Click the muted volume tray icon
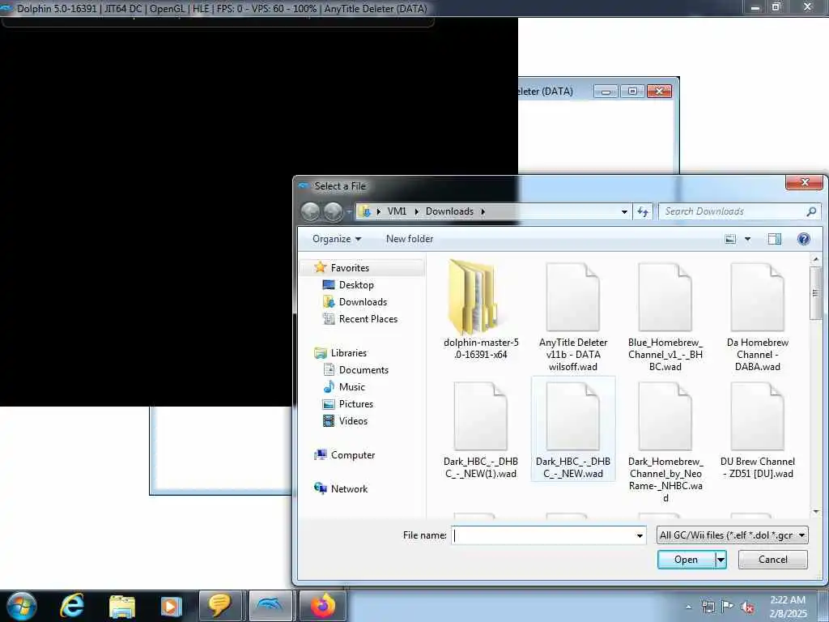Screen dimensions: 829x622 747,607
